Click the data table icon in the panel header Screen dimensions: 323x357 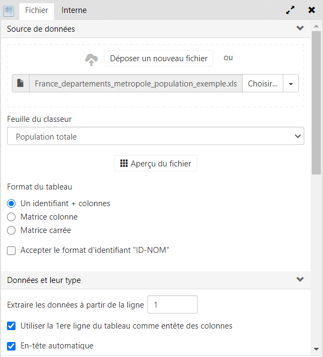point(9,10)
